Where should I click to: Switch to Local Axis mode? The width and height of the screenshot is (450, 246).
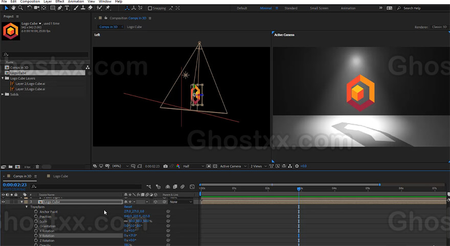coord(127,8)
